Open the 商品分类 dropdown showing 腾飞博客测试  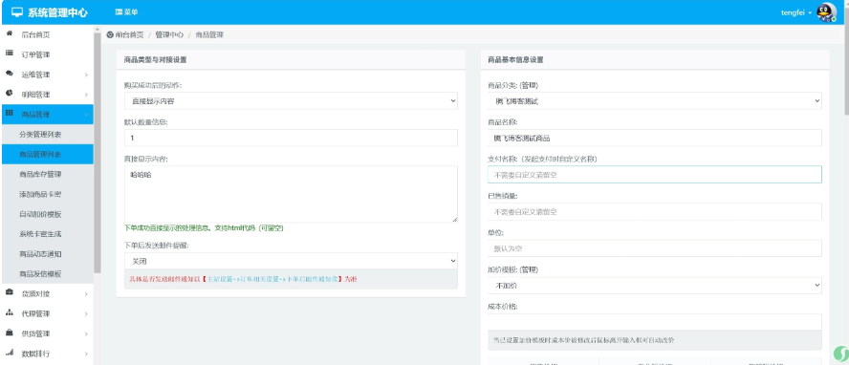point(655,100)
